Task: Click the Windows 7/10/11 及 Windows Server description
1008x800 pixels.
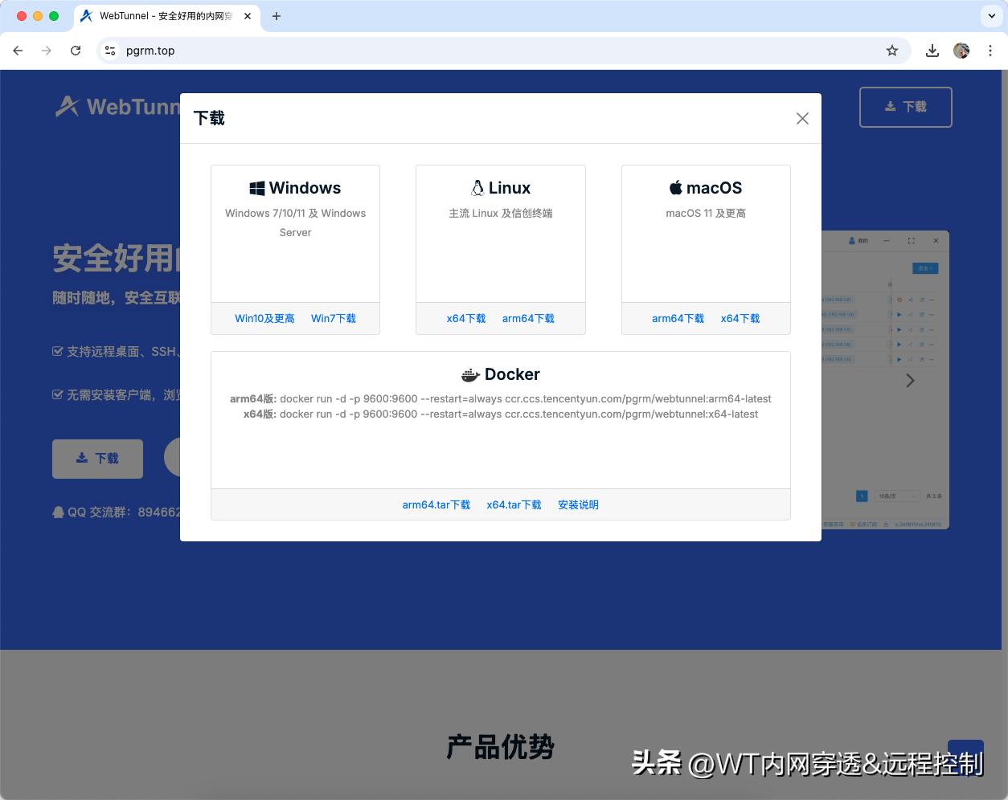Action: click(x=295, y=223)
